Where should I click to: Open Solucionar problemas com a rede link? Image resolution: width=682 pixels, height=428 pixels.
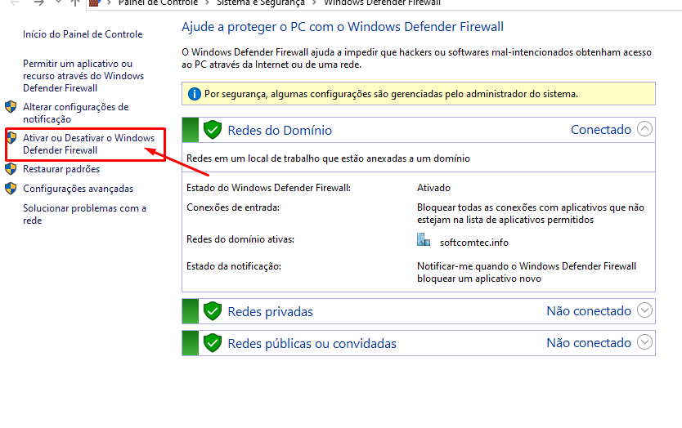[x=84, y=214]
